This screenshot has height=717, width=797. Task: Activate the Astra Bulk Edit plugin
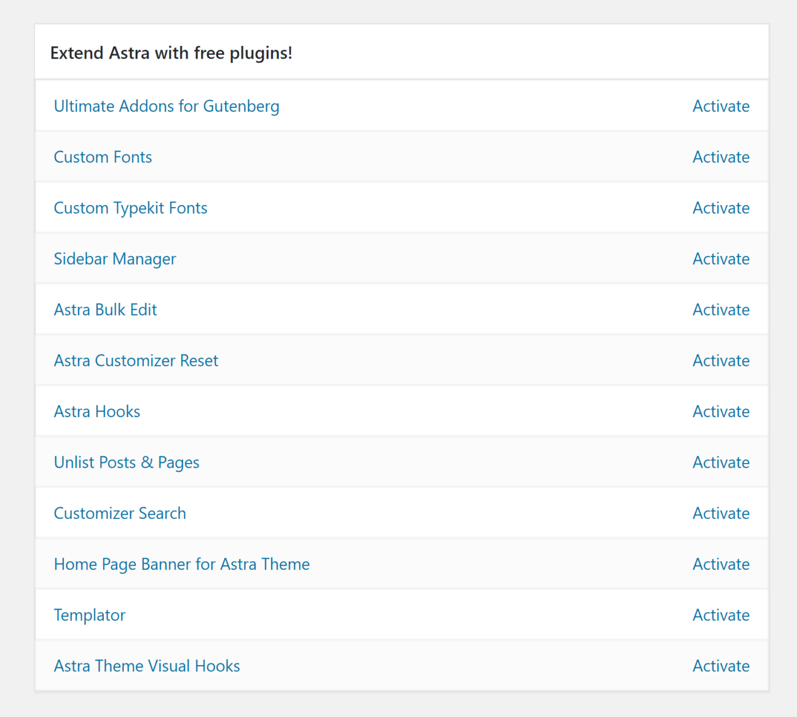point(721,310)
